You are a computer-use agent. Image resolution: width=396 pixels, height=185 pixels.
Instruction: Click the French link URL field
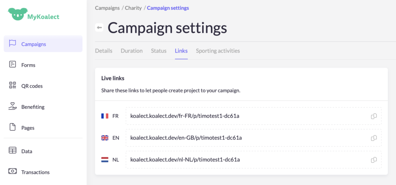[x=247, y=116]
